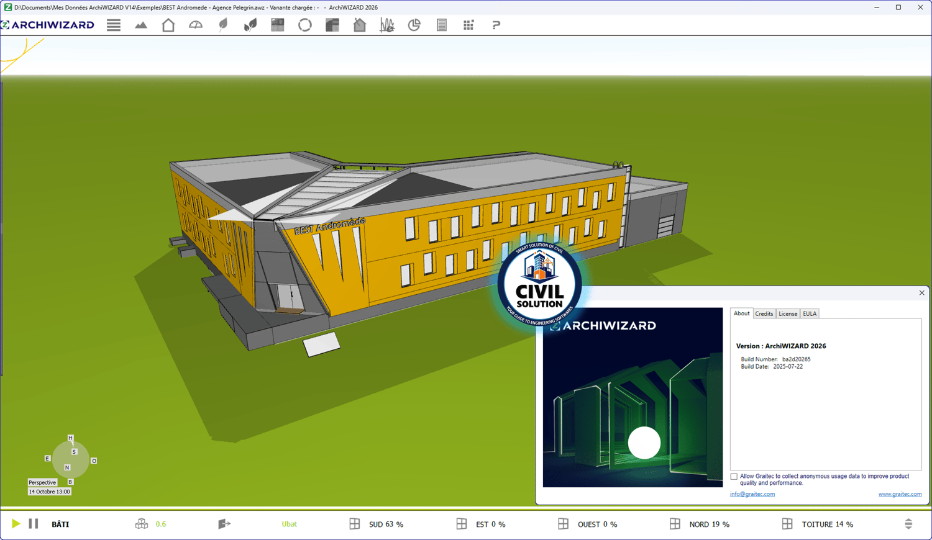The height and width of the screenshot is (540, 932).
Task: Click the window icon beside EST
Action: click(462, 524)
